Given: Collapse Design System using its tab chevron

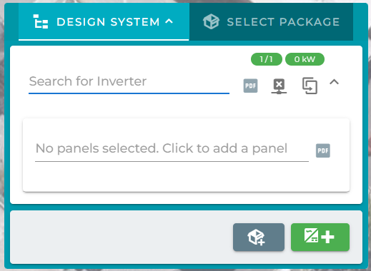Looking at the screenshot, I should click(169, 21).
